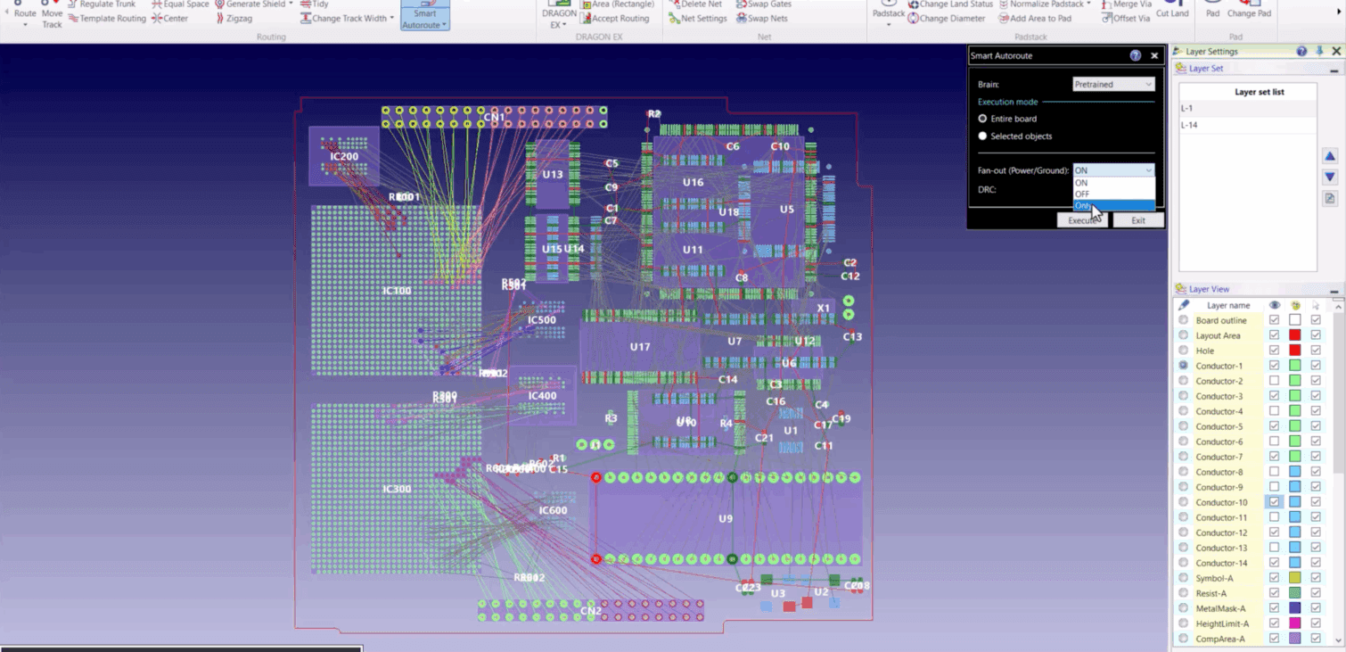Screen dimensions: 1346x652
Task: Move layer set up with blue arrow
Action: [1330, 156]
